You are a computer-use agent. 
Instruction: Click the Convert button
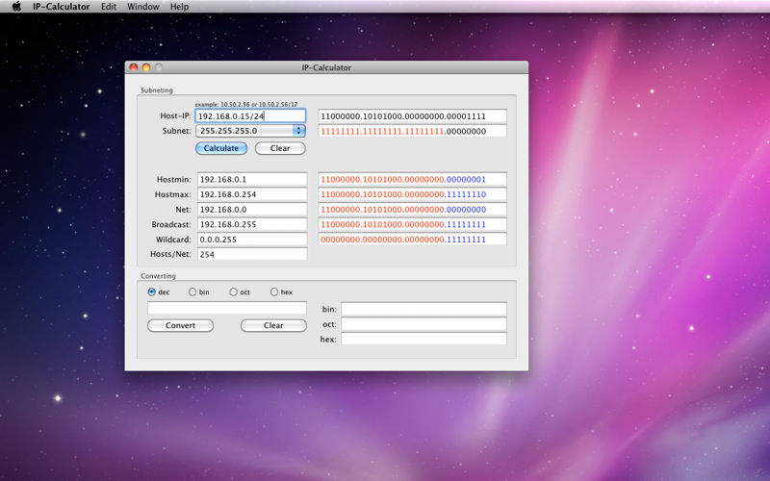pos(180,325)
